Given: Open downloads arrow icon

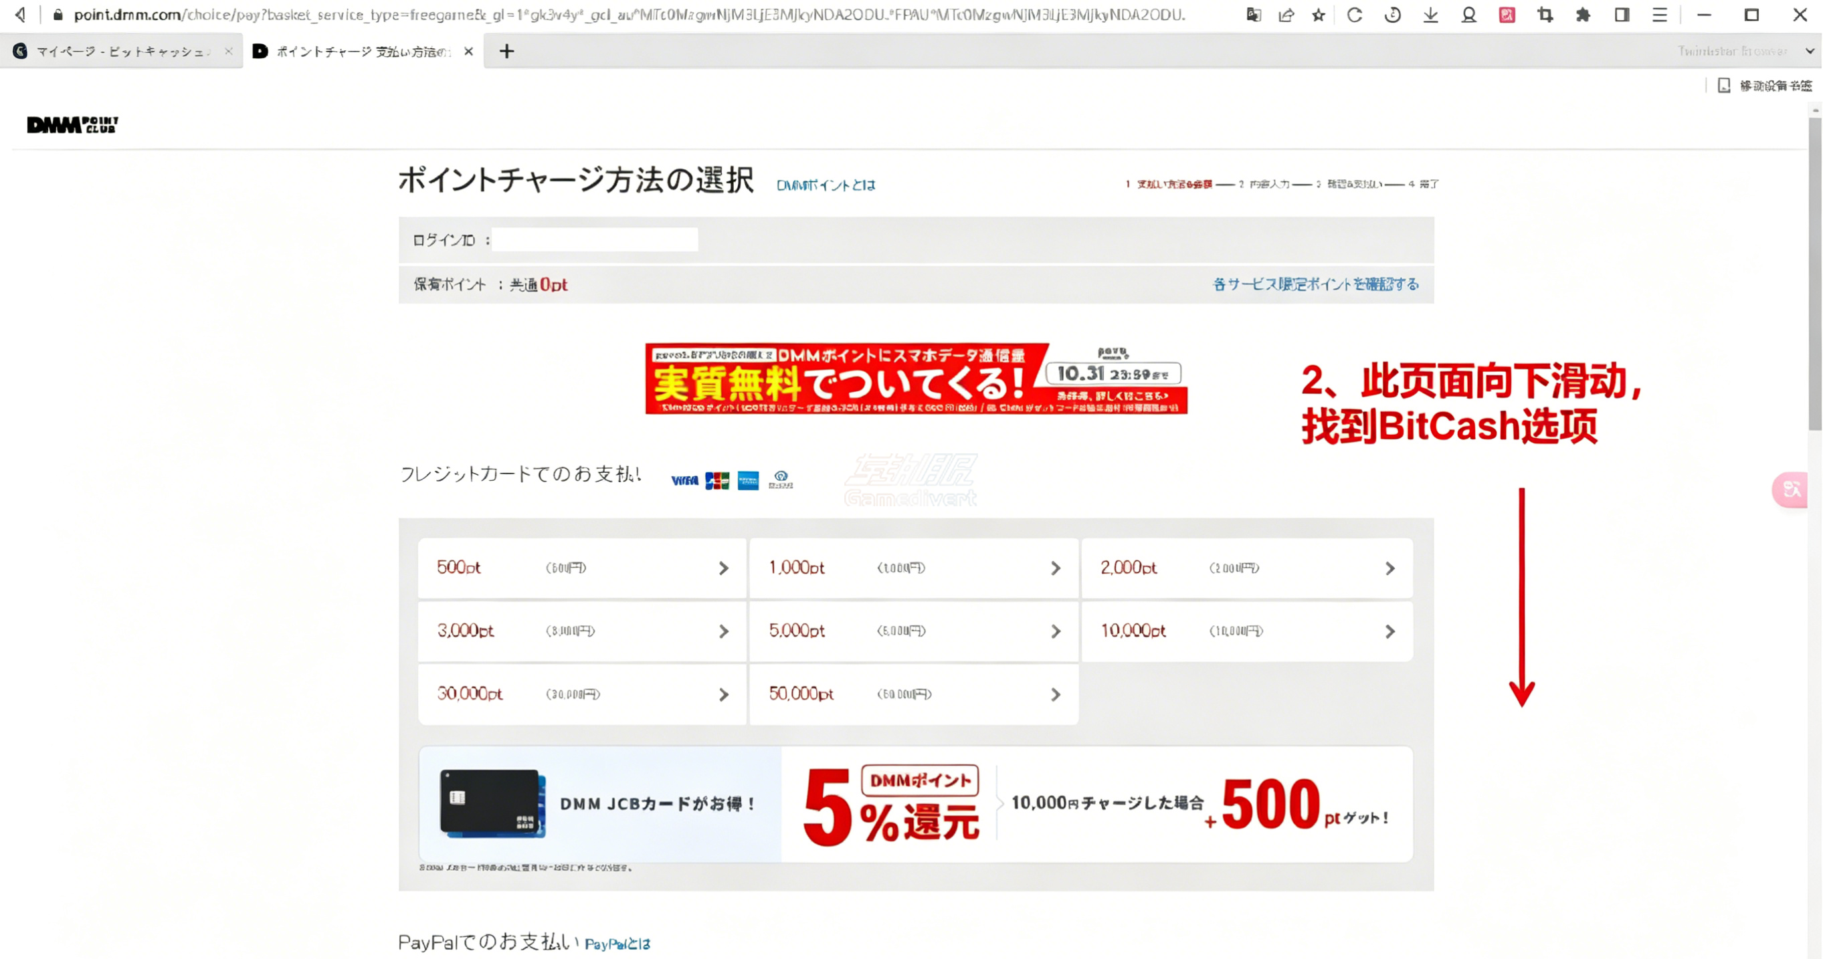Looking at the screenshot, I should [1430, 15].
